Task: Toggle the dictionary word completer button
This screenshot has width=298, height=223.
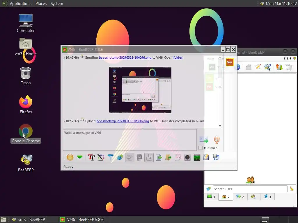Action: point(139,157)
